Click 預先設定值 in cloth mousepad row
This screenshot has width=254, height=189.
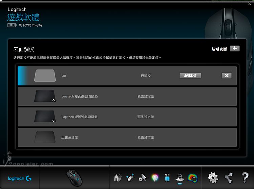click(146, 96)
